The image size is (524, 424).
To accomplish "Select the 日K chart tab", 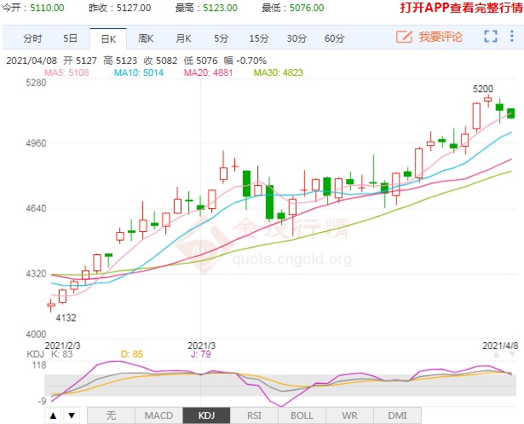I will (108, 39).
